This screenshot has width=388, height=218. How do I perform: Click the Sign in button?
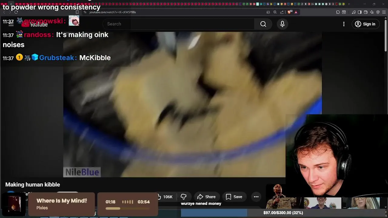point(365,24)
